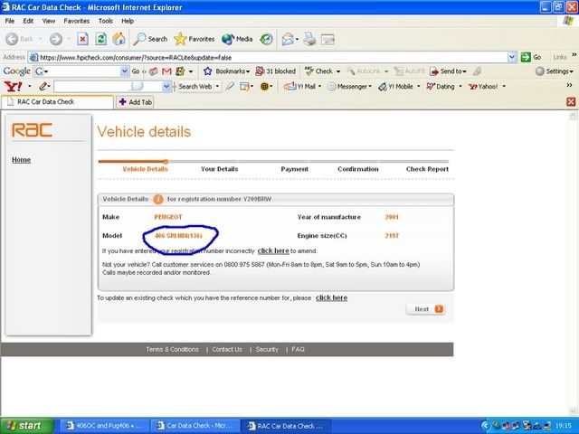Close the current tab with red X
This screenshot has width=579, height=434.
[x=571, y=101]
